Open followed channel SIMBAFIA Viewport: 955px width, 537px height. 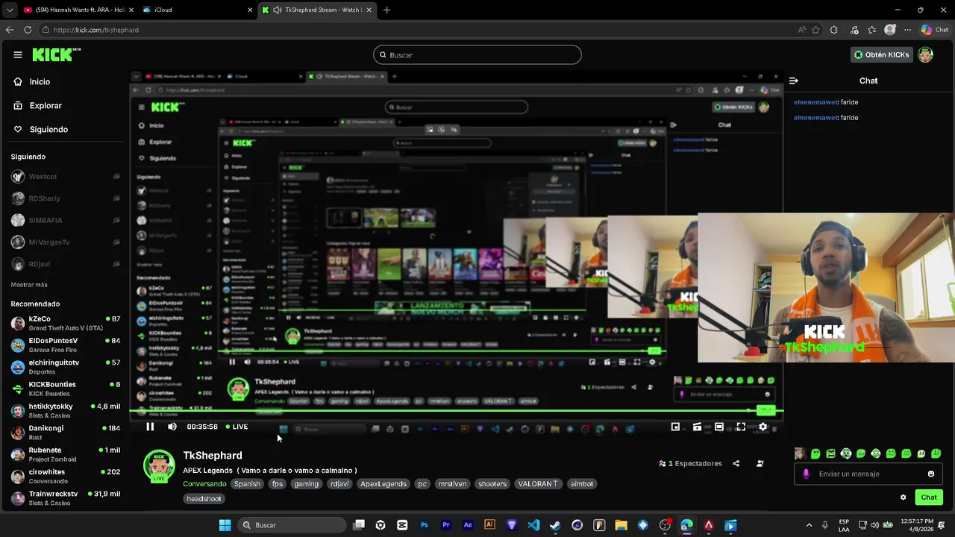65,220
